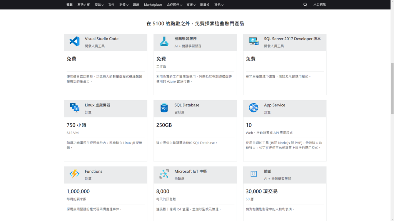Screen dimensions: 394x221
Task: Click the Microsoft IoT hub icon
Action: pyautogui.click(x=164, y=174)
